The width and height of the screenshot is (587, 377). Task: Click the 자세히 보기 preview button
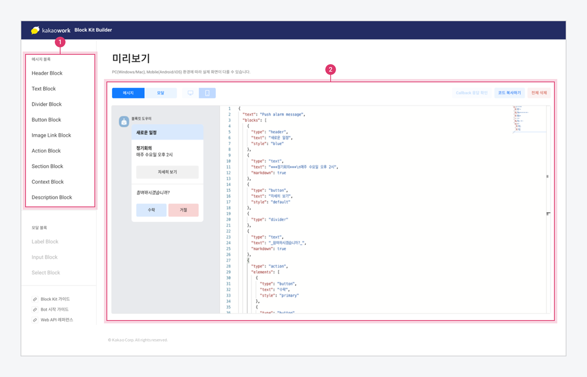pyautogui.click(x=167, y=172)
